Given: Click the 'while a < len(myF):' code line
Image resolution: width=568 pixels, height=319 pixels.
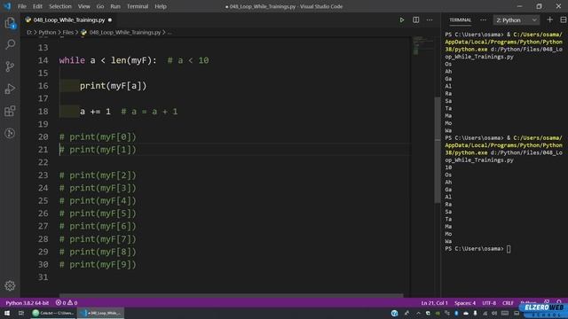Looking at the screenshot, I should [108, 60].
